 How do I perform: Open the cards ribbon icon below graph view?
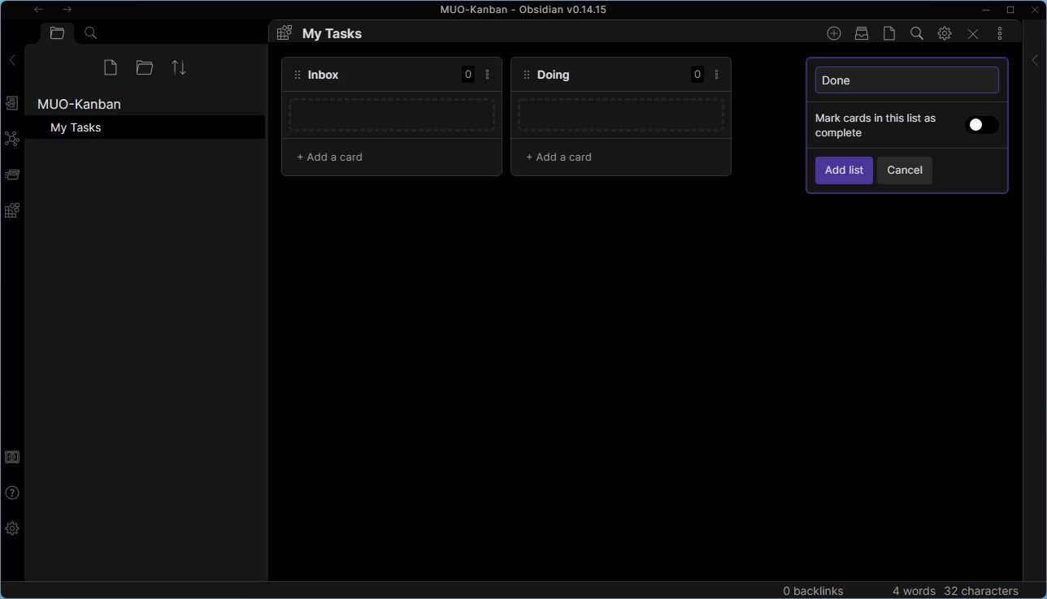point(12,175)
